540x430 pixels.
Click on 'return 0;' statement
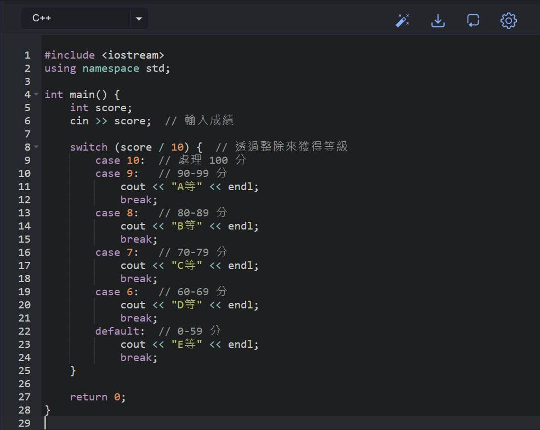click(x=98, y=397)
